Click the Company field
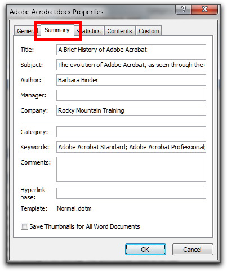Image resolution: width=227 pixels, height=271 pixels. [x=131, y=110]
